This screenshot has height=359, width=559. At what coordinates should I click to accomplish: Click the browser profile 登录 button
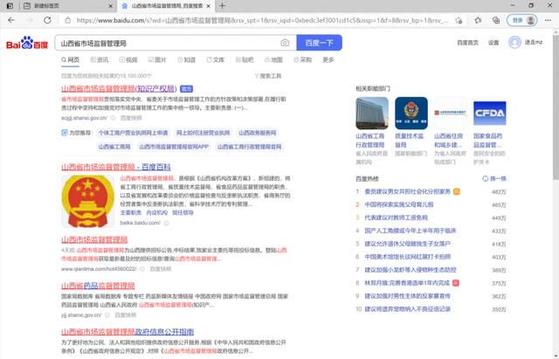point(522,20)
